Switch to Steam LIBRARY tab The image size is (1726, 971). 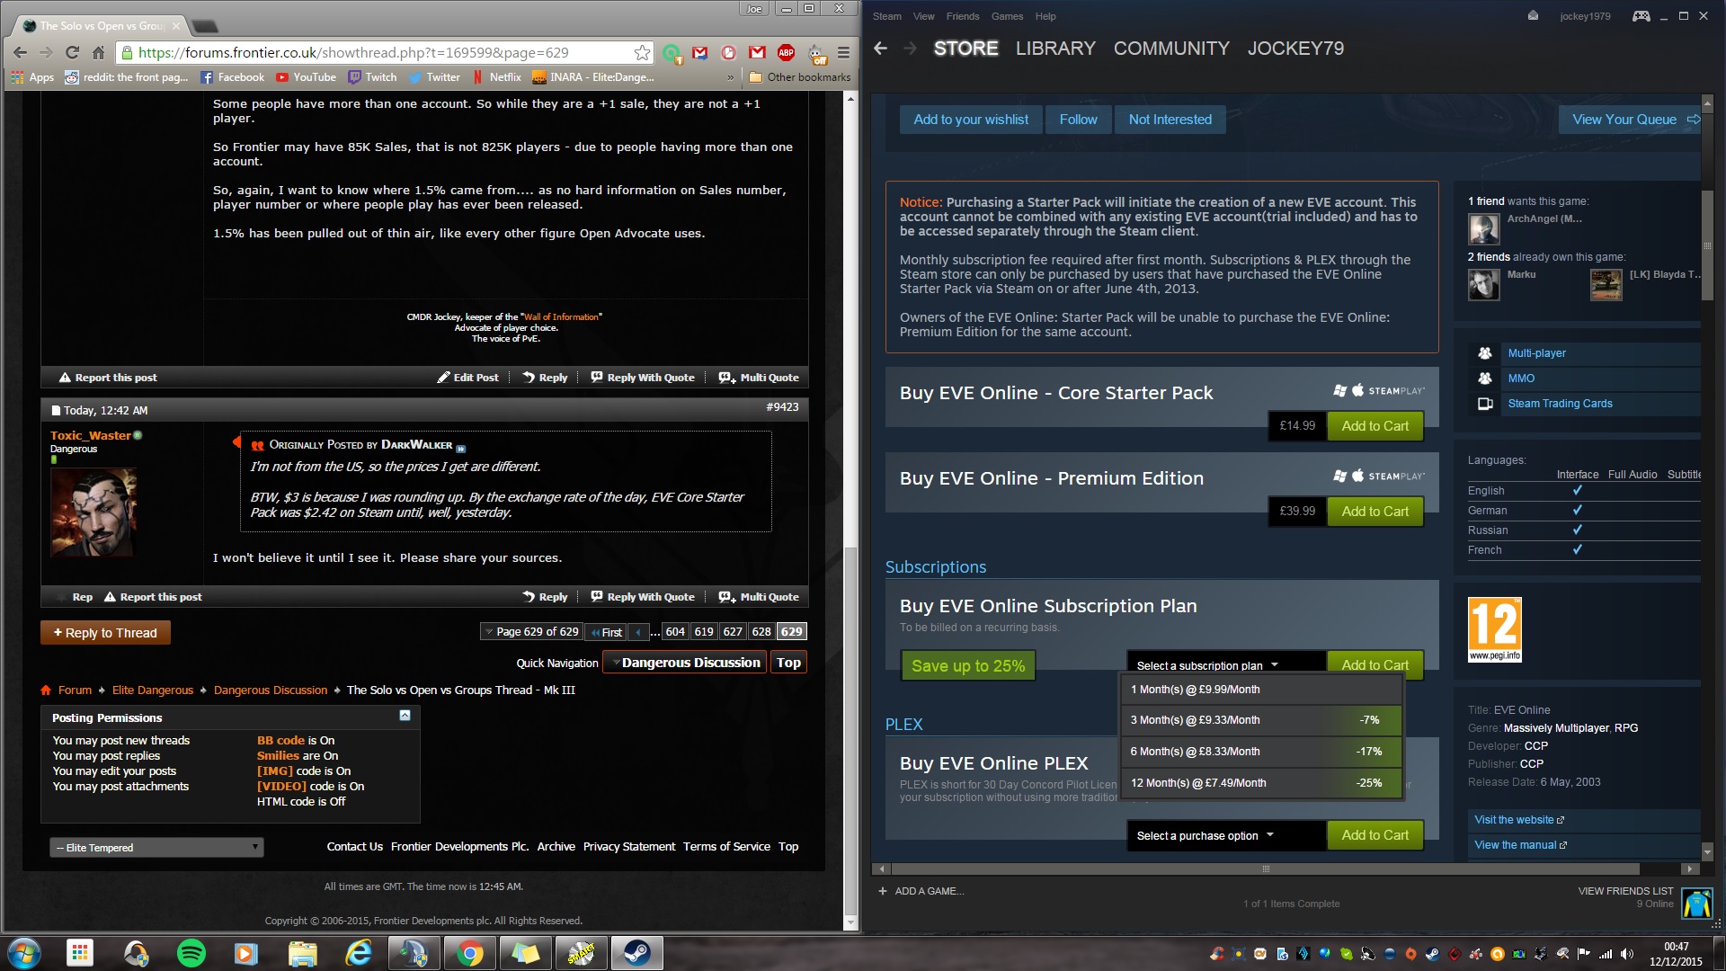pyautogui.click(x=1055, y=49)
